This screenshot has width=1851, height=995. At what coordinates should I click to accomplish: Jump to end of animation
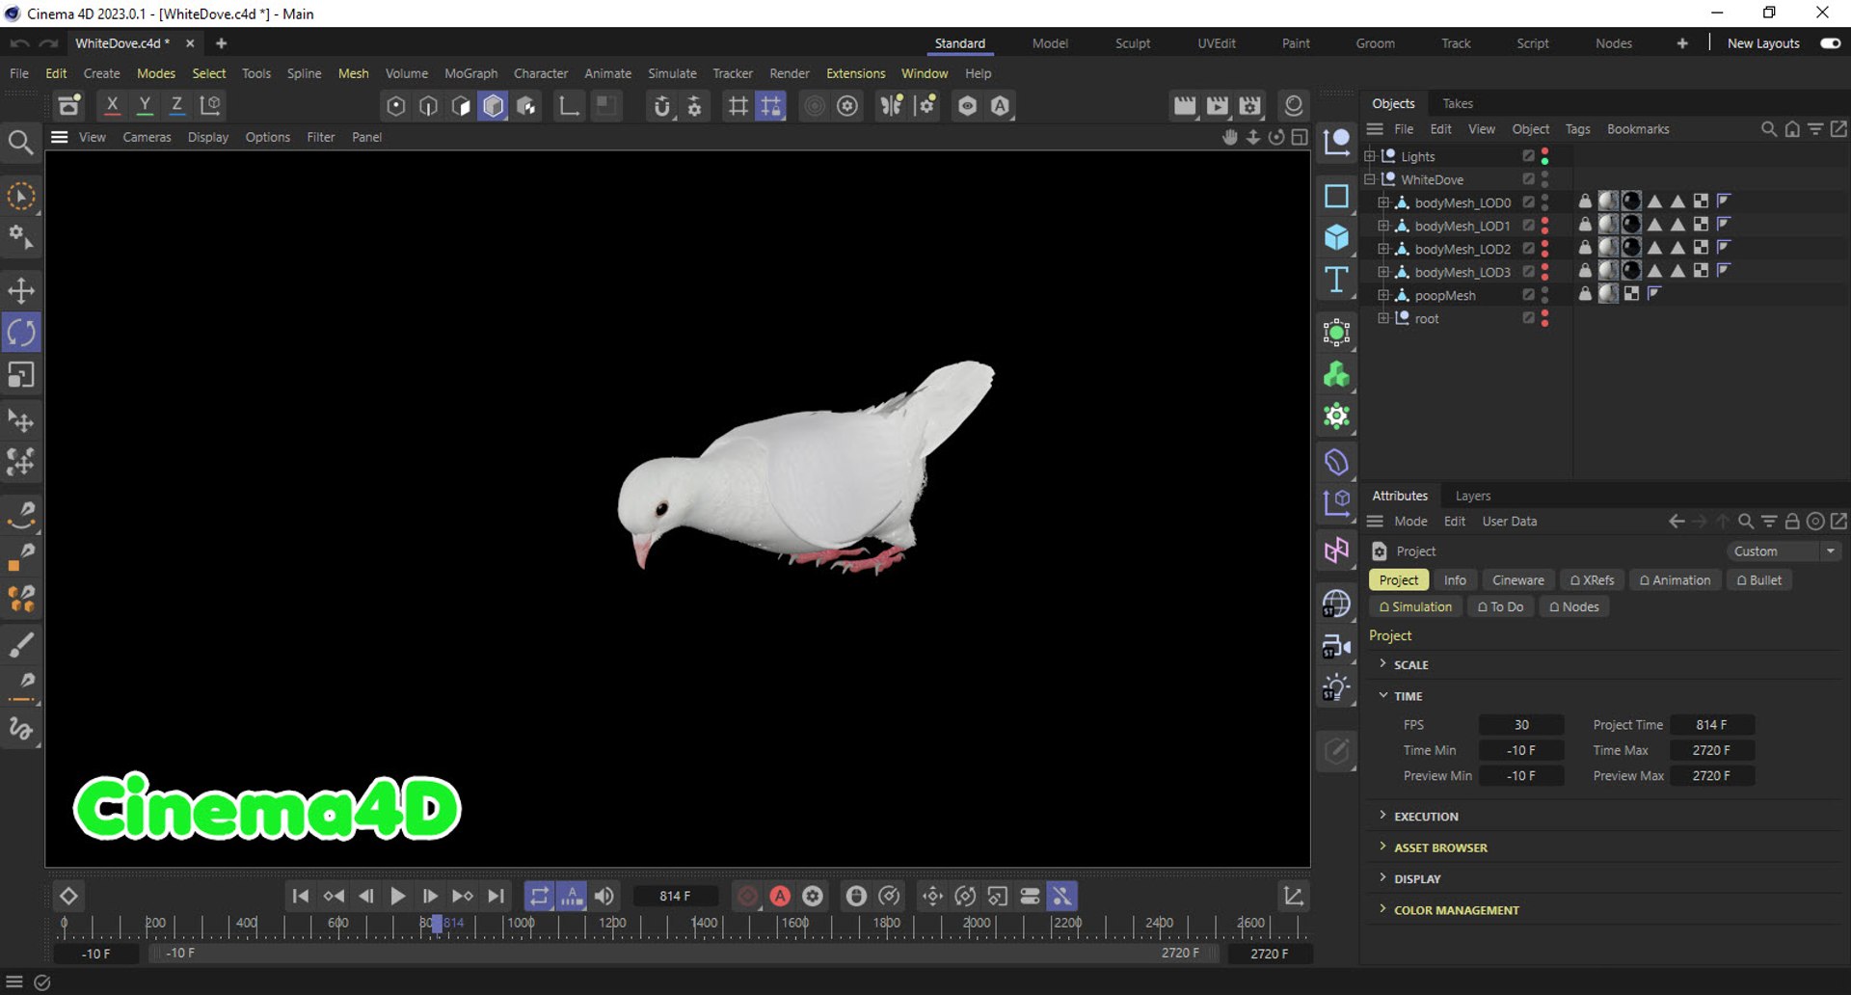[x=496, y=896]
